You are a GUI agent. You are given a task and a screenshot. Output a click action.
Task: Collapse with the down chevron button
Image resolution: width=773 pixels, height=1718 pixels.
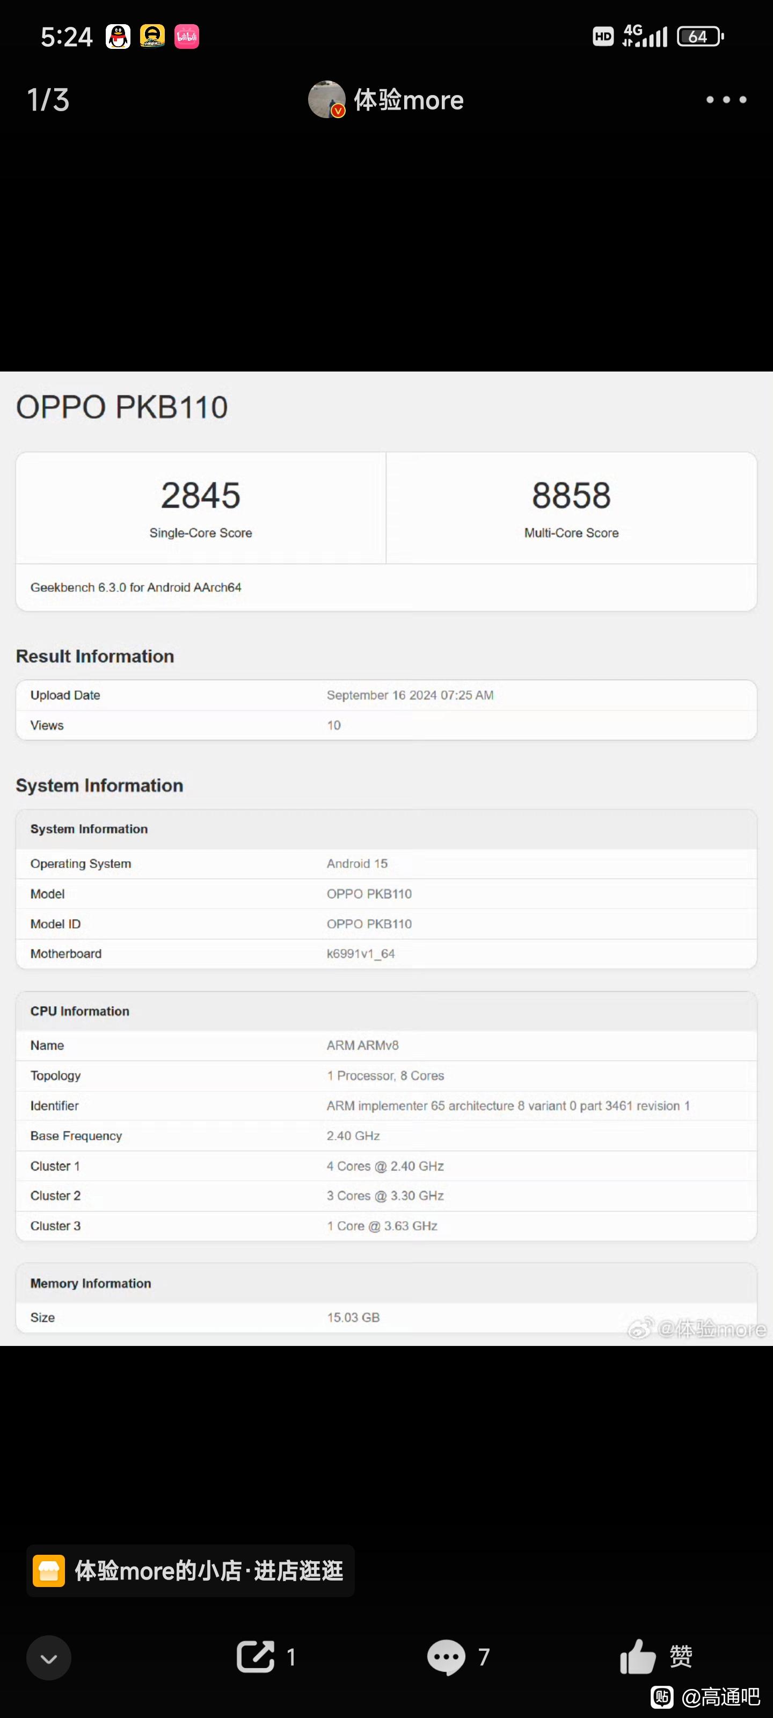[x=49, y=1658]
